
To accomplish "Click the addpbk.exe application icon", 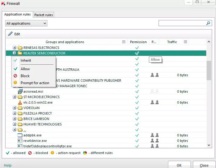I will [20, 135].
